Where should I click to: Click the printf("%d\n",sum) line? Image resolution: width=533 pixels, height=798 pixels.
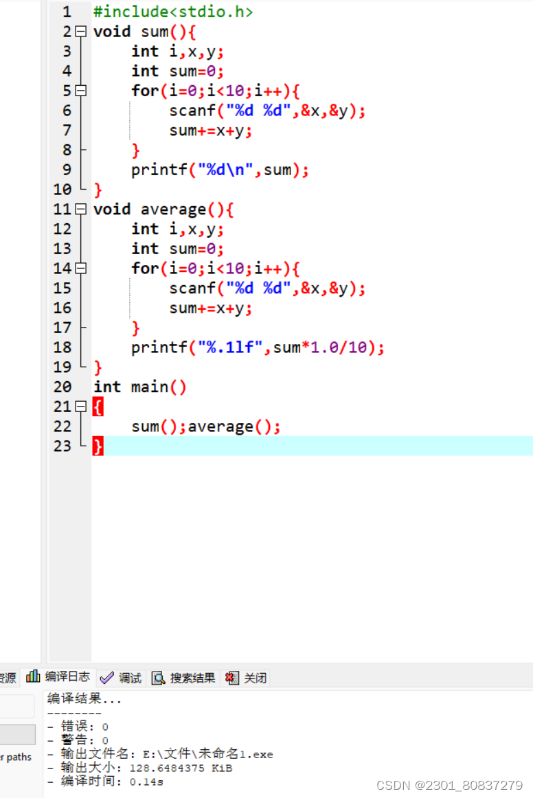[220, 170]
